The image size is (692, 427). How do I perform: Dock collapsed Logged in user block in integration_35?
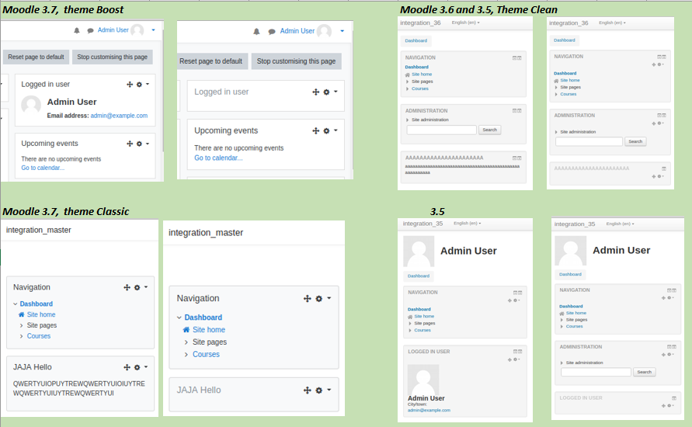click(674, 397)
